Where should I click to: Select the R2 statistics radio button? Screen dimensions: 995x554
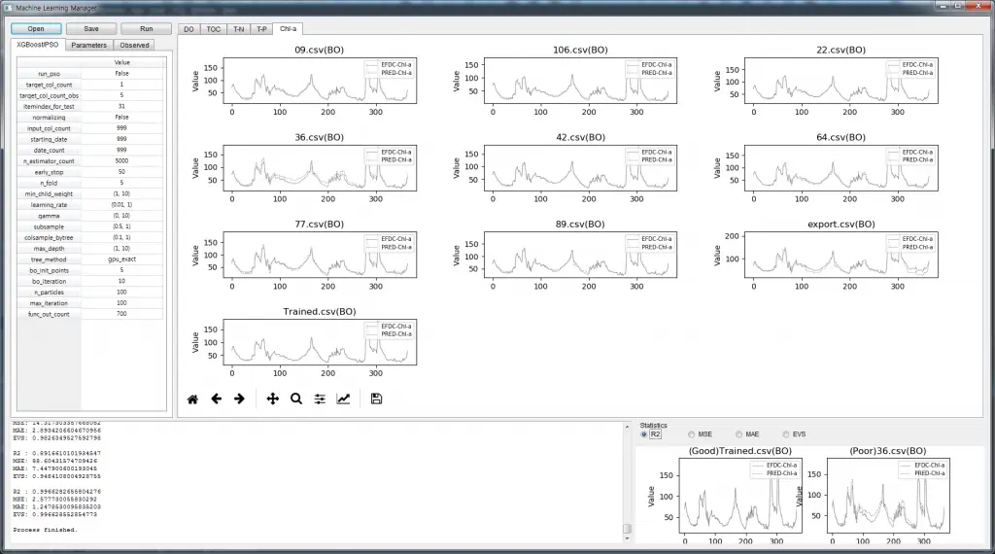coord(644,434)
